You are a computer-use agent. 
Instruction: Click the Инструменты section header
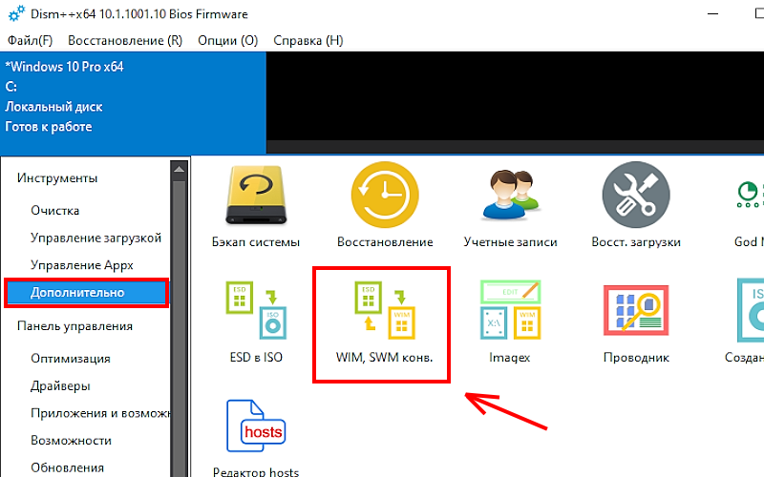(57, 178)
